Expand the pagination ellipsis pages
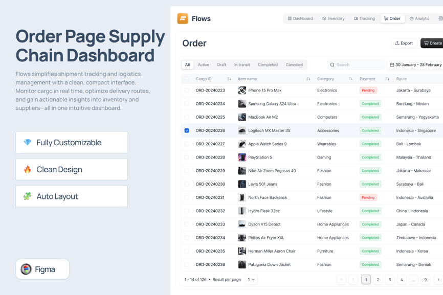The width and height of the screenshot is (443, 295). pyautogui.click(x=413, y=280)
